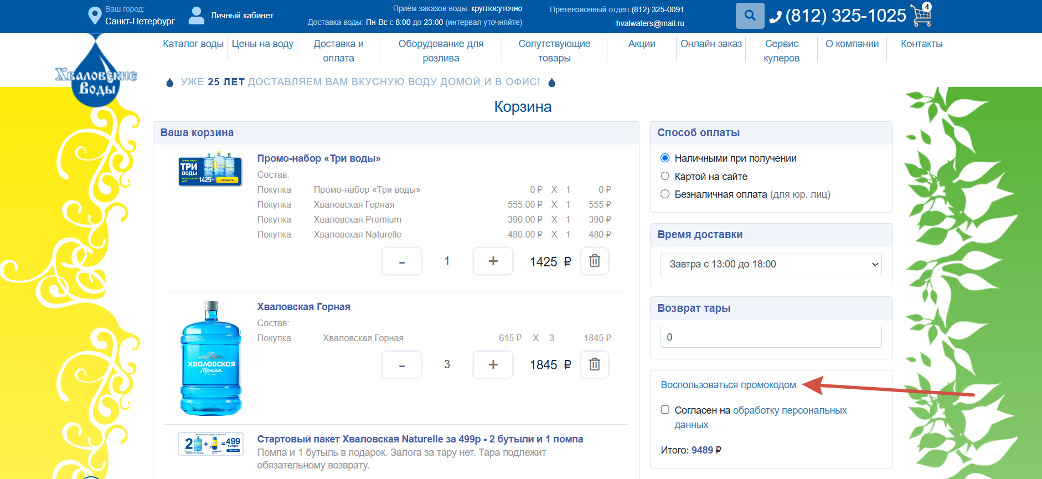Open Акции menu item
The width and height of the screenshot is (1042, 479).
(x=642, y=44)
